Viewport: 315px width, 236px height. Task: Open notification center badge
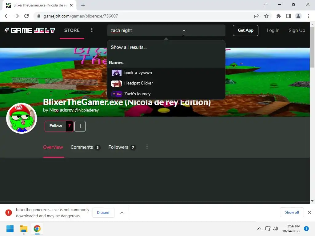coord(306,229)
